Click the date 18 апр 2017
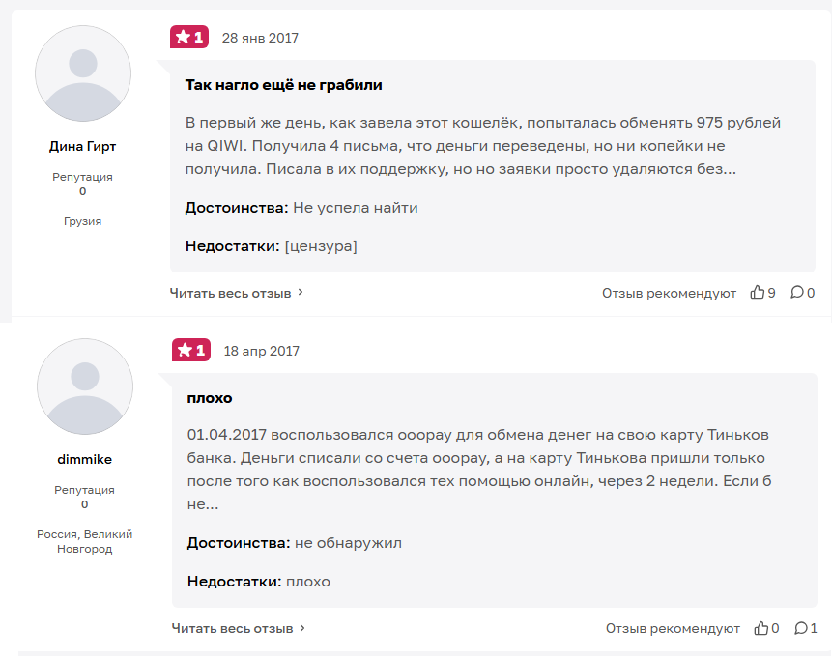 point(261,351)
